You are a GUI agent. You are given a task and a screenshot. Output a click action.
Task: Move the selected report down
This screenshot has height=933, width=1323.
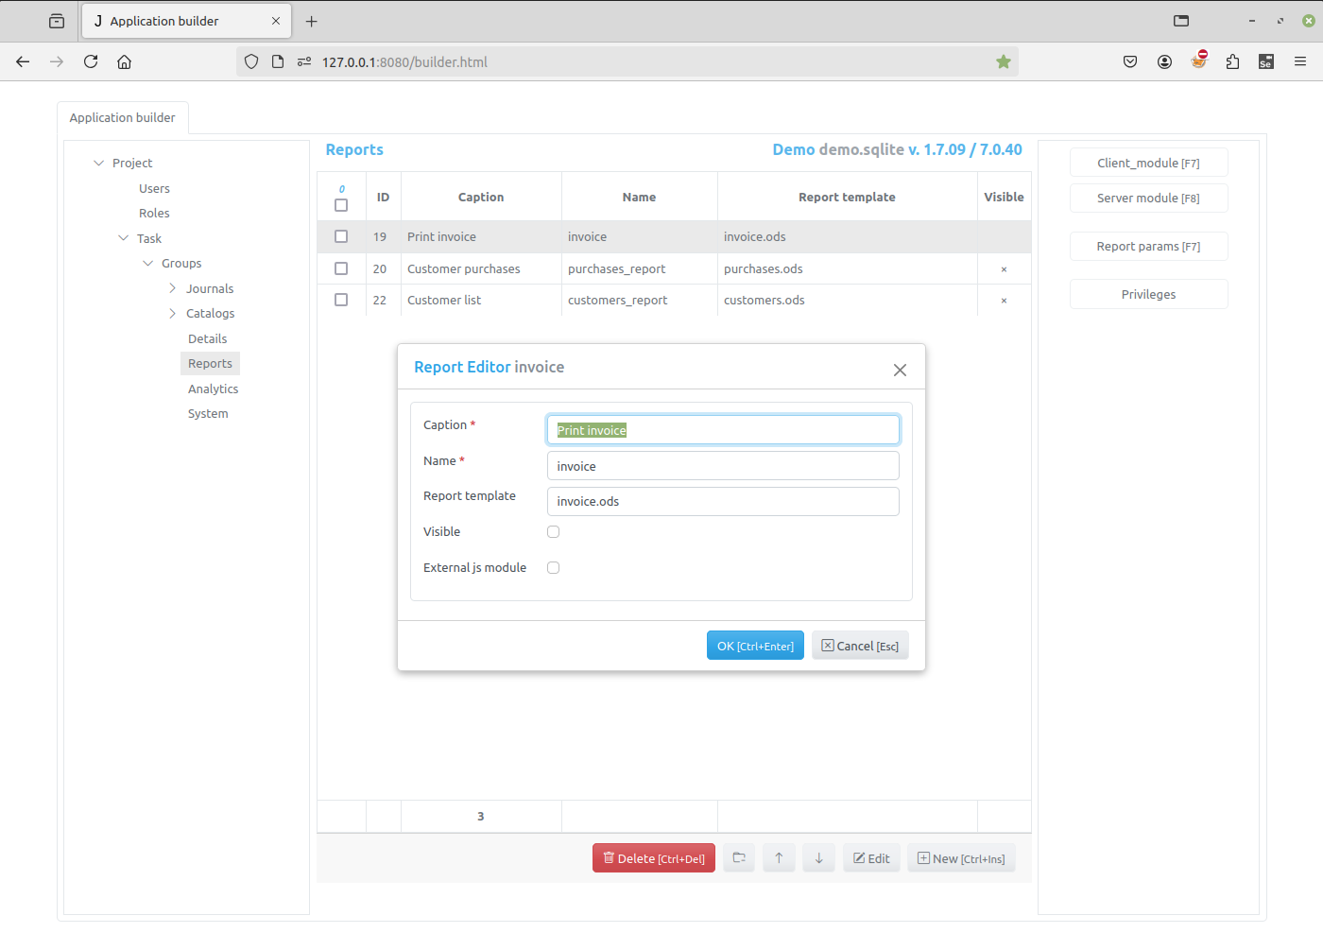click(x=818, y=857)
